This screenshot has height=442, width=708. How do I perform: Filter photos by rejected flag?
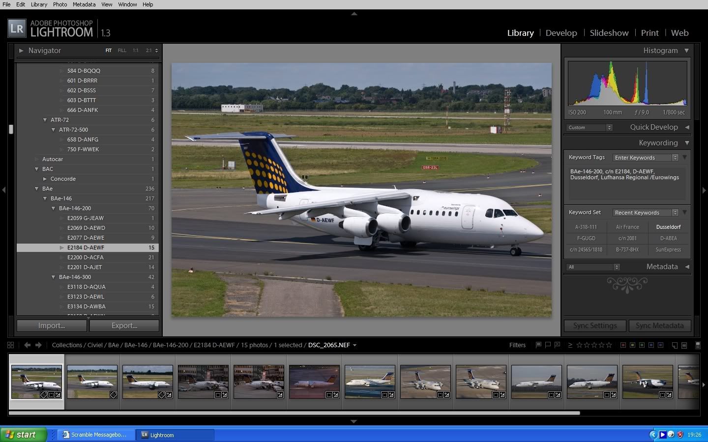557,345
